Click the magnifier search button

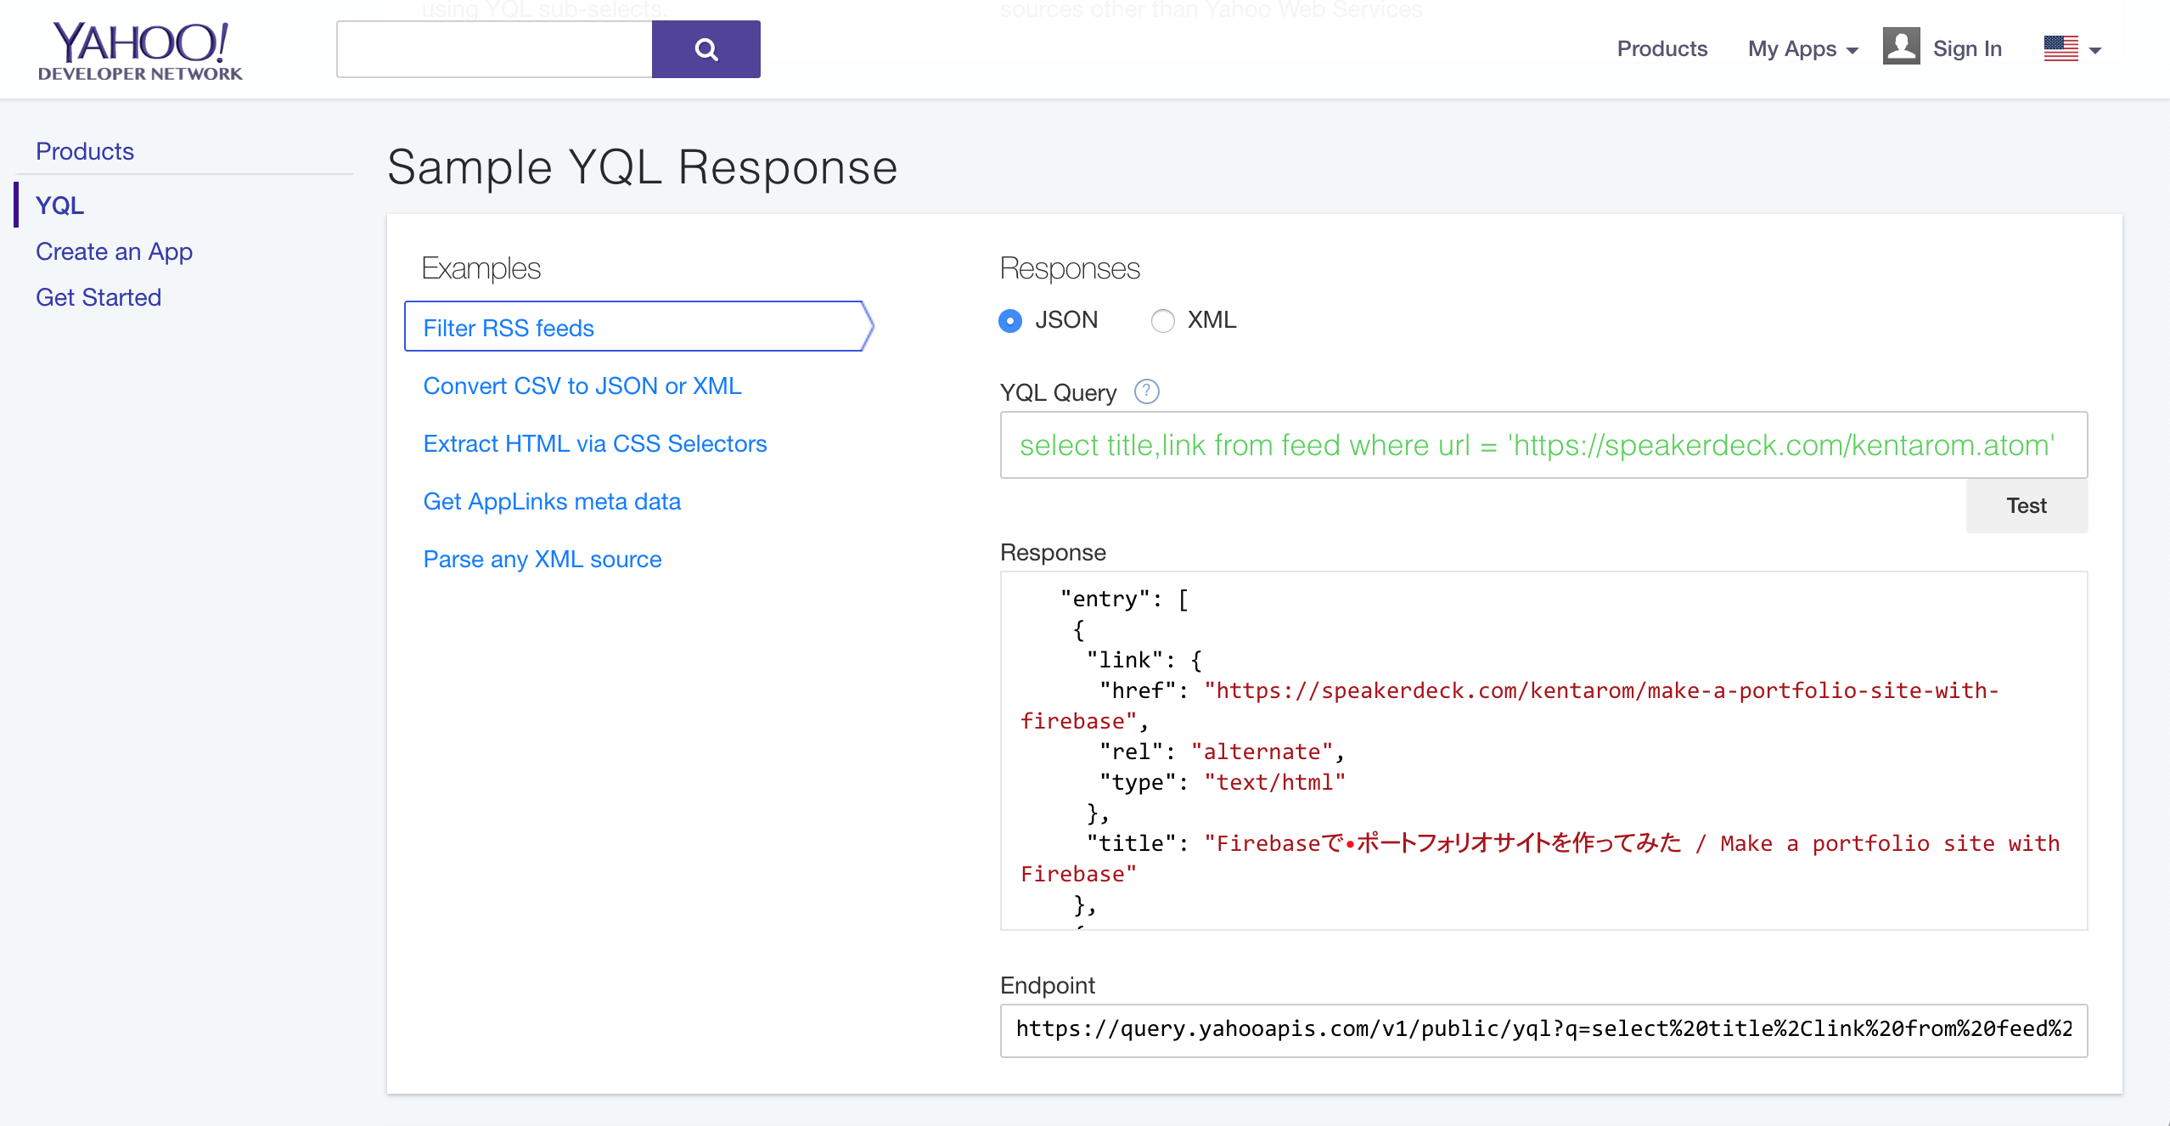point(706,49)
